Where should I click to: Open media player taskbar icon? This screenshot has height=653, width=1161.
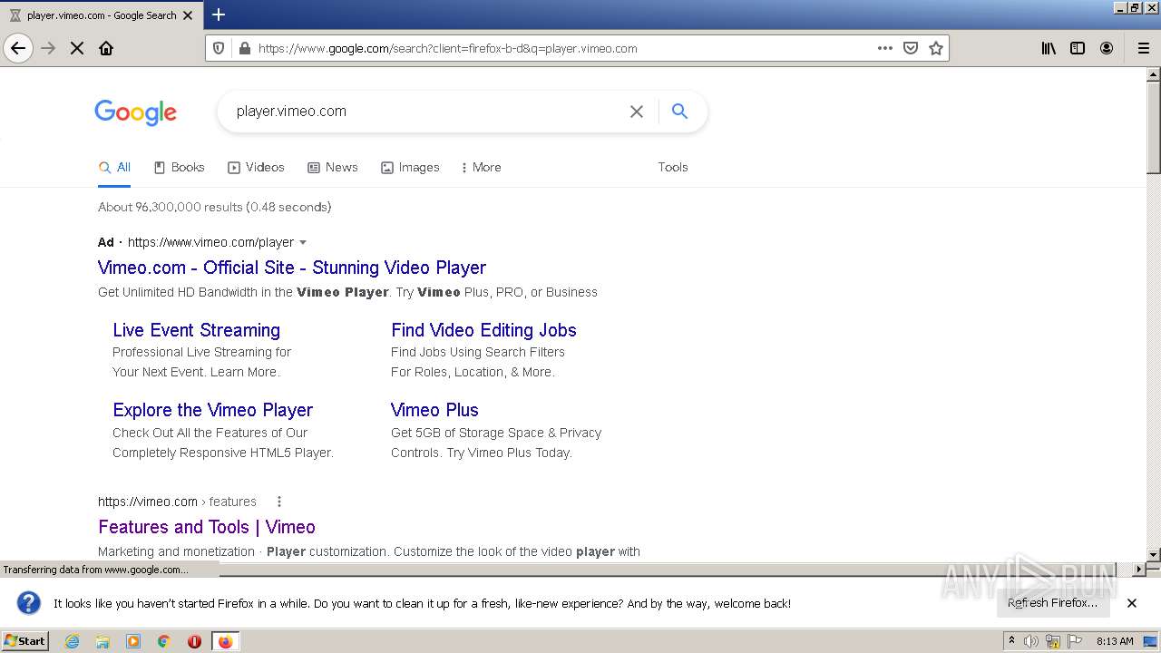pos(133,641)
